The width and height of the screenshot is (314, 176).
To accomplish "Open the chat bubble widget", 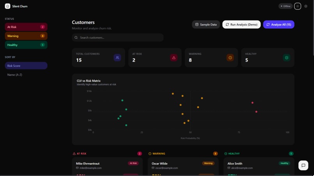I will click(x=303, y=166).
